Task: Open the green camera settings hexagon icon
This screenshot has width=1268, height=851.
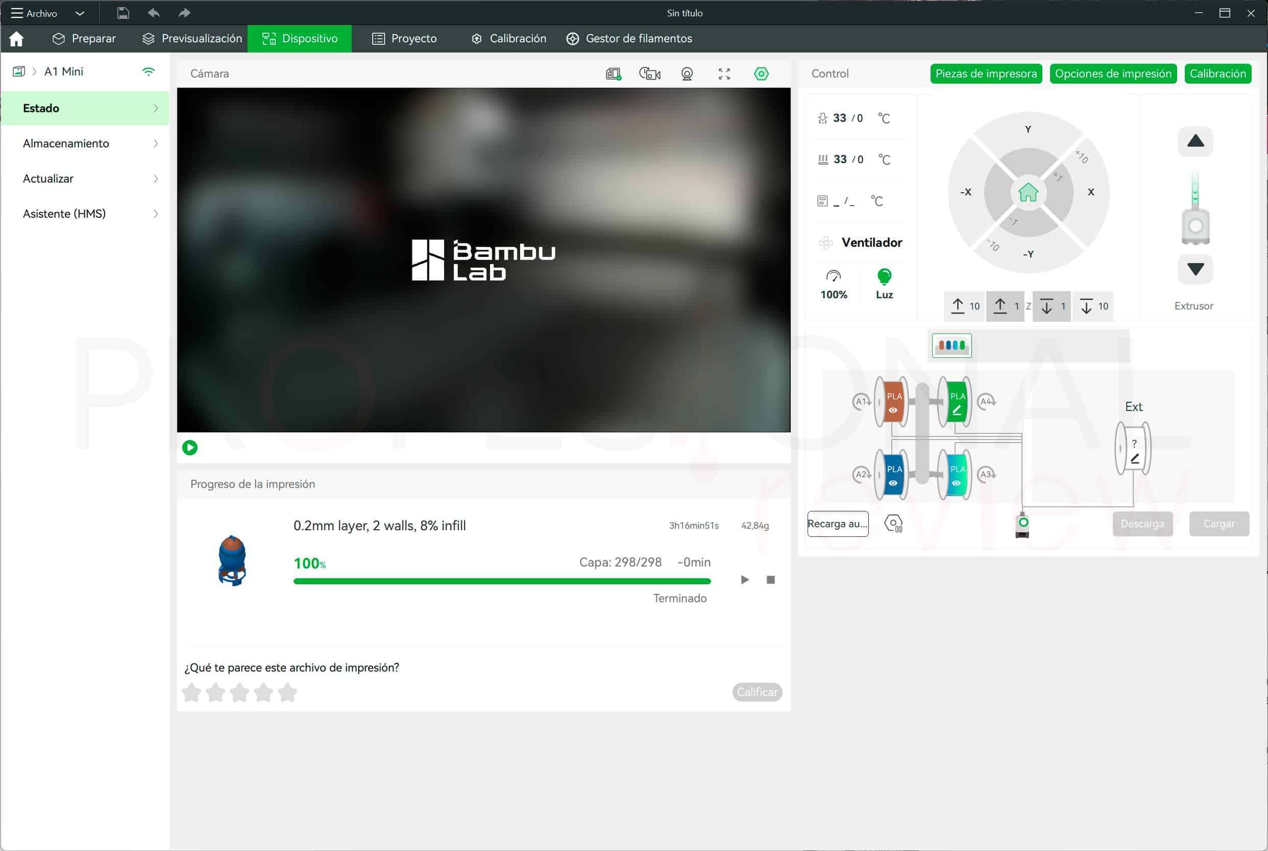Action: tap(761, 74)
